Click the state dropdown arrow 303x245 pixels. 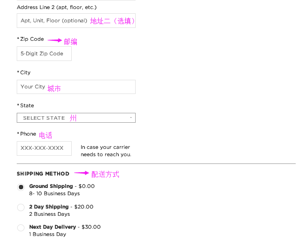point(131,118)
